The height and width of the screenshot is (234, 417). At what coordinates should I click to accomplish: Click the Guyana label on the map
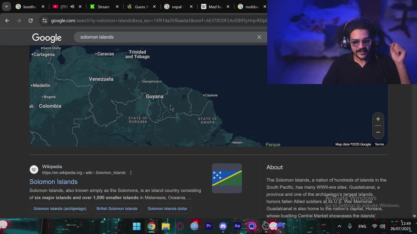(x=154, y=97)
